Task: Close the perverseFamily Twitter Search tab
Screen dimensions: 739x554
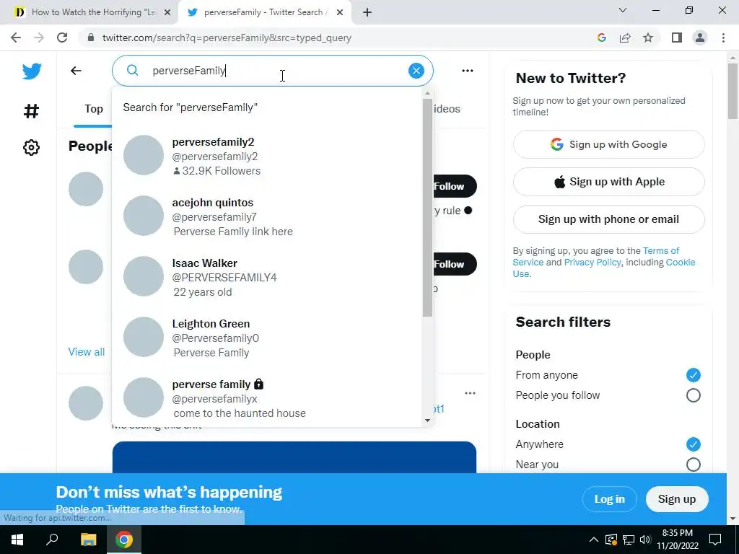Action: (x=340, y=12)
